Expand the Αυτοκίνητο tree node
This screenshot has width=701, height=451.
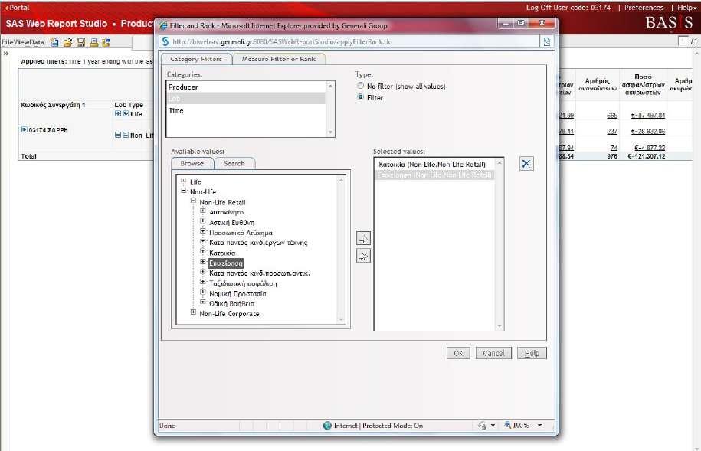203,211
